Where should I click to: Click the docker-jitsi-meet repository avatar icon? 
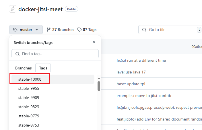[x=13, y=9]
